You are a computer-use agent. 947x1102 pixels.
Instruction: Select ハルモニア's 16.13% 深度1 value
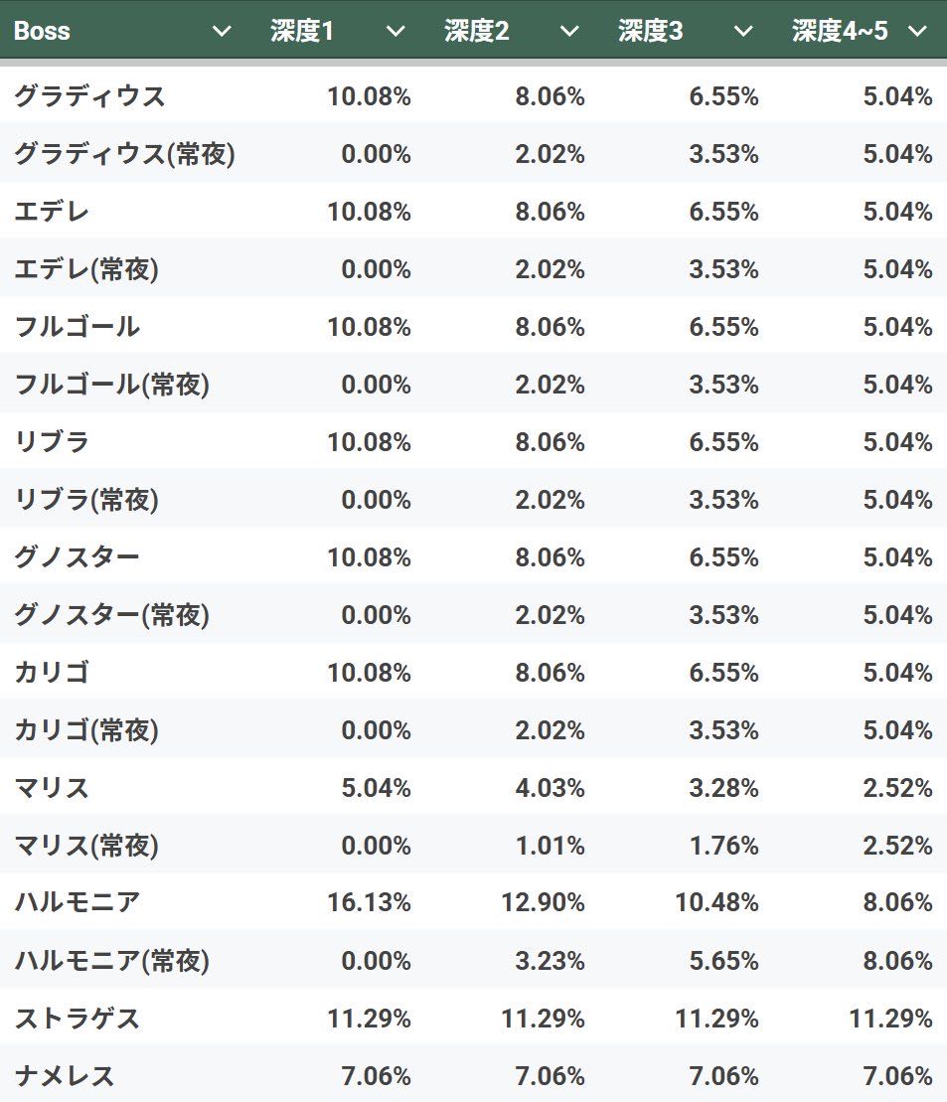(x=369, y=903)
